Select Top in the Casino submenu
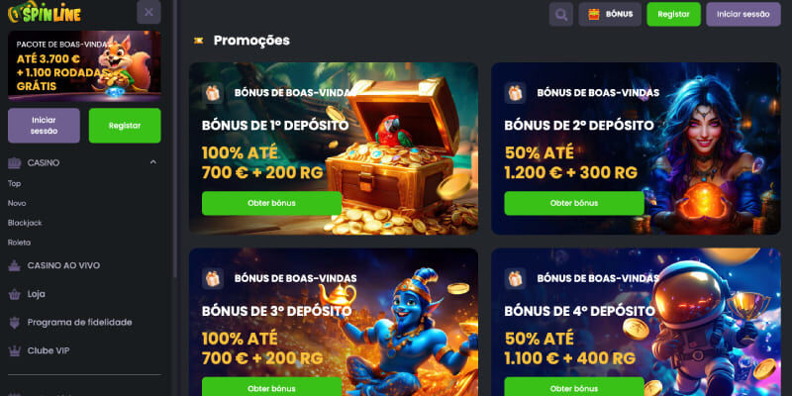 (14, 183)
